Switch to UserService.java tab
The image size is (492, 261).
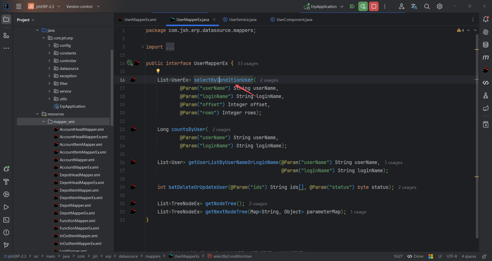click(240, 19)
